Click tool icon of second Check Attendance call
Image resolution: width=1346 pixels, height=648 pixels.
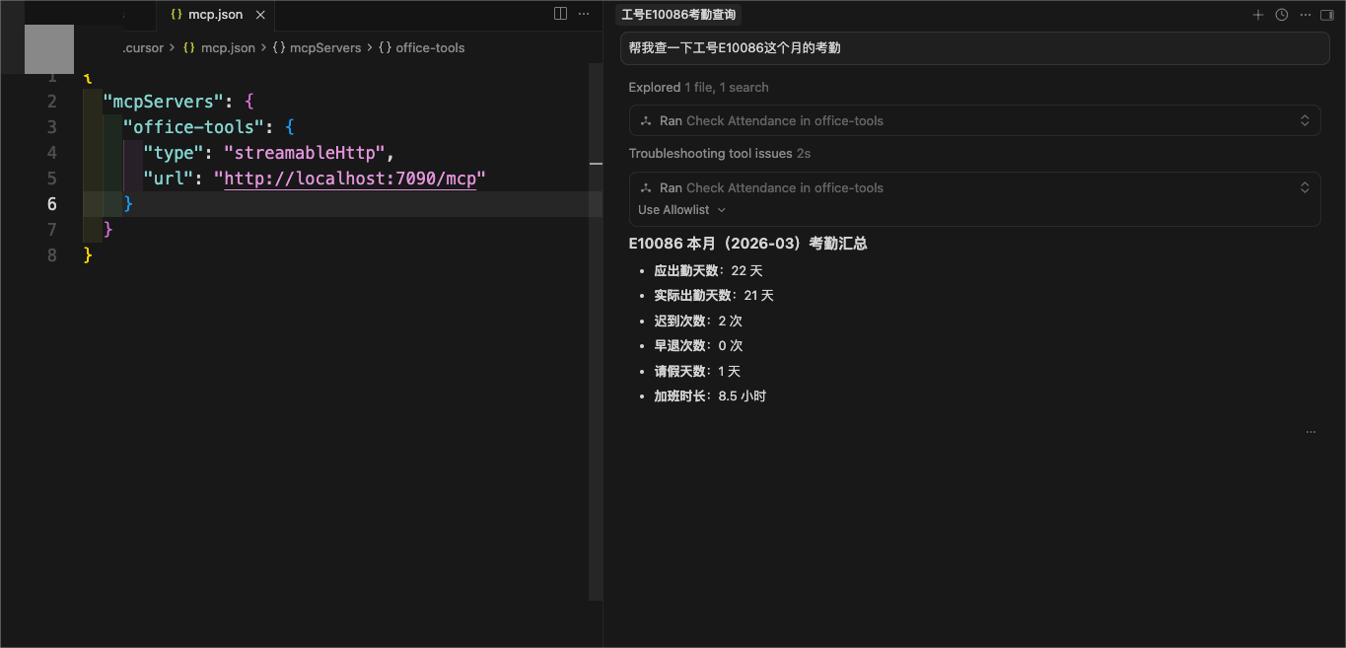coord(646,188)
